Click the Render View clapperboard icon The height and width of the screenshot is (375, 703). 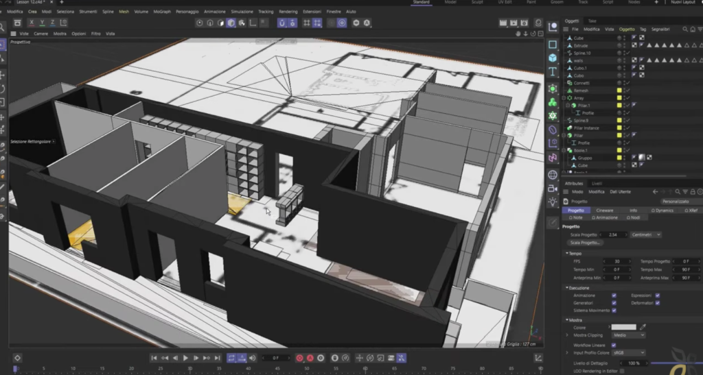(503, 23)
